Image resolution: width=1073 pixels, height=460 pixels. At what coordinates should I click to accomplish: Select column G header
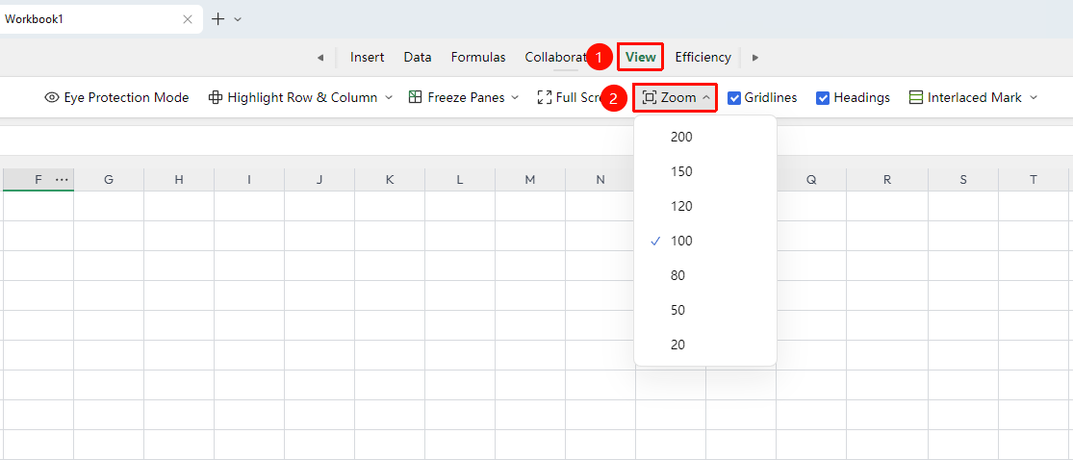coord(109,180)
